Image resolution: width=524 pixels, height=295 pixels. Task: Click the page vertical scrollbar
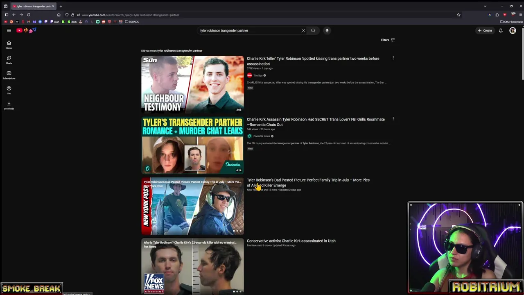point(522,53)
